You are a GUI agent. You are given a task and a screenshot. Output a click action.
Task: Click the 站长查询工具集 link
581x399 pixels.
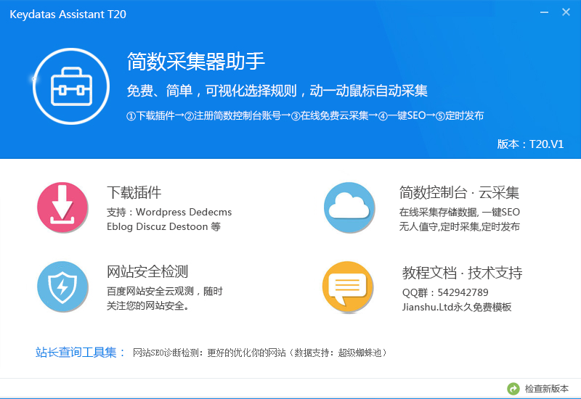(80, 352)
